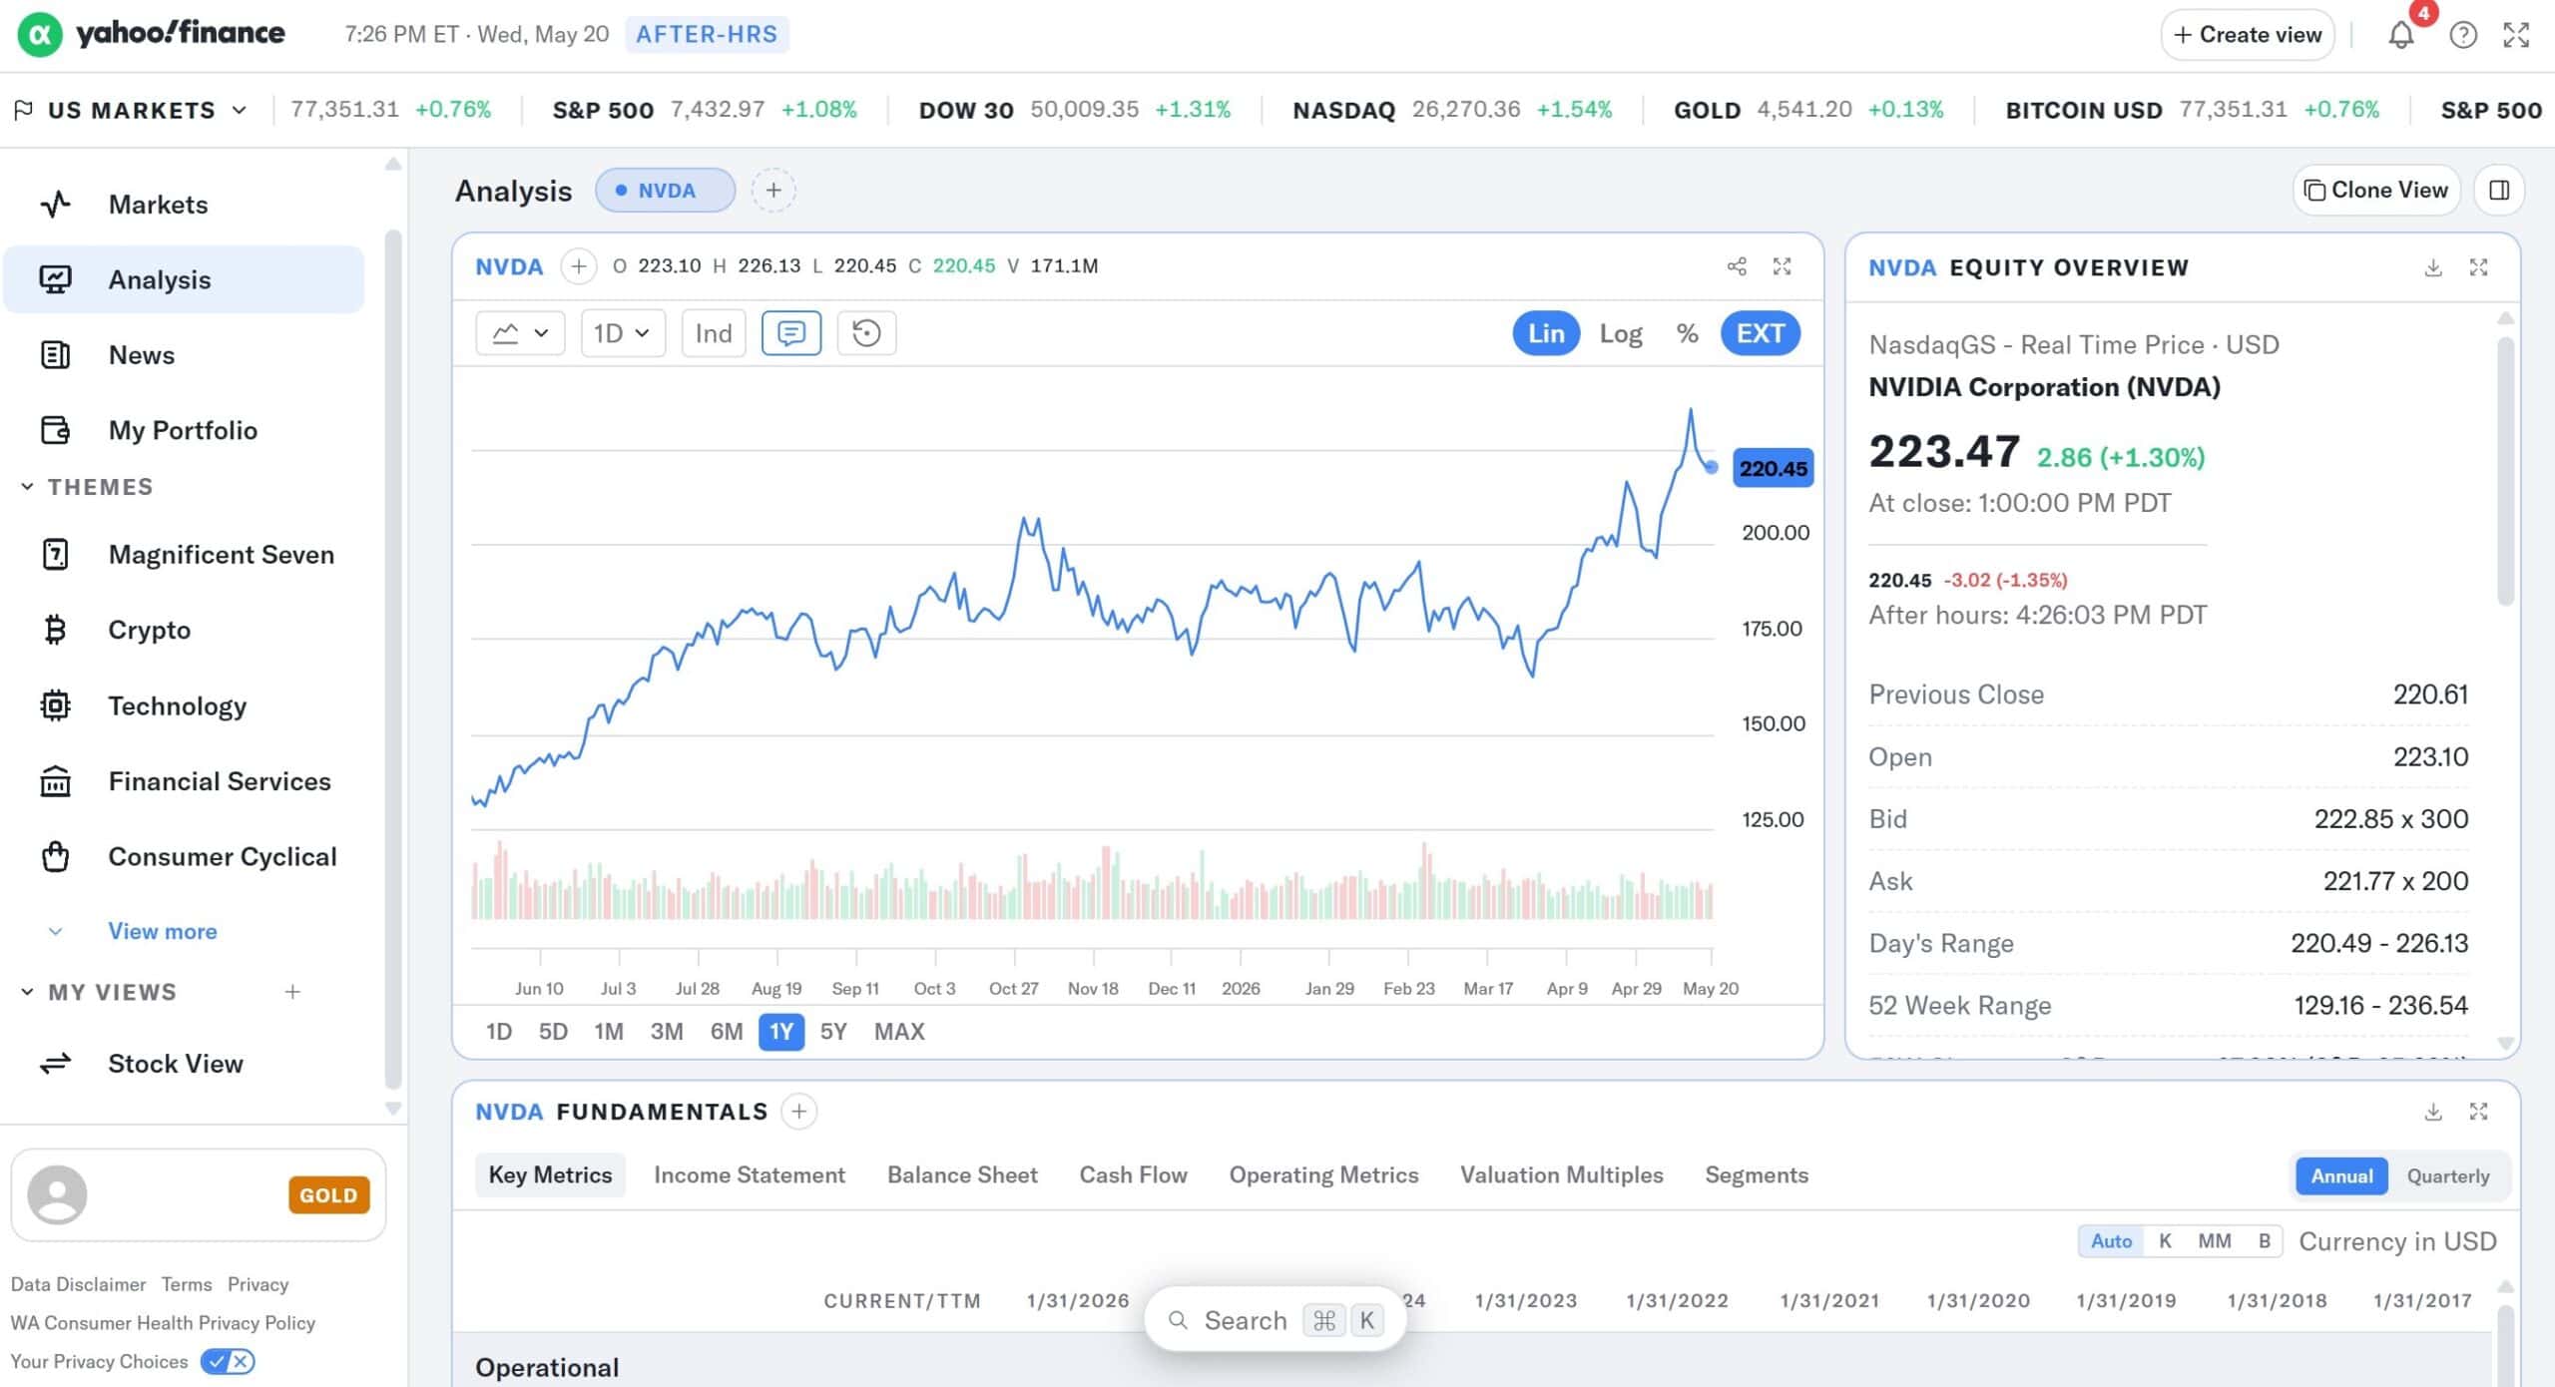Screen dimensions: 2555x1387
Task: Reset the chart with the history icon
Action: 866,332
